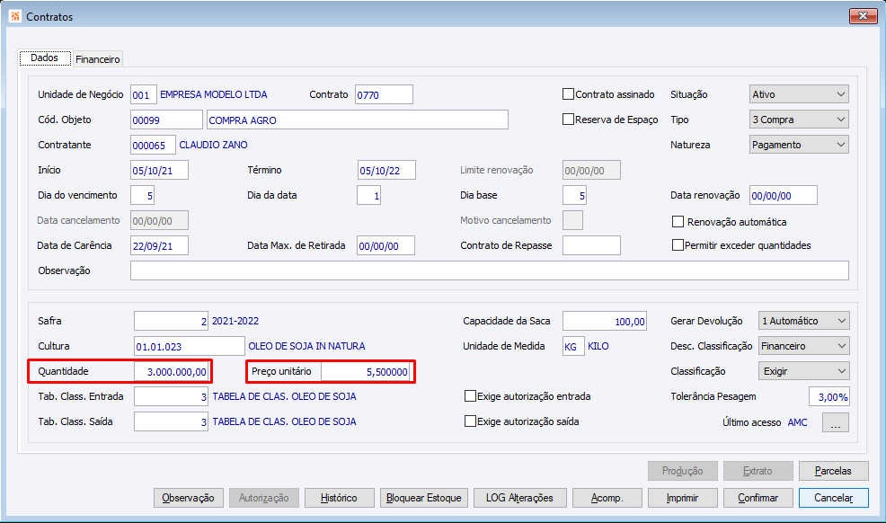The width and height of the screenshot is (886, 523).
Task: Close the Contratos window
Action: pos(863,16)
